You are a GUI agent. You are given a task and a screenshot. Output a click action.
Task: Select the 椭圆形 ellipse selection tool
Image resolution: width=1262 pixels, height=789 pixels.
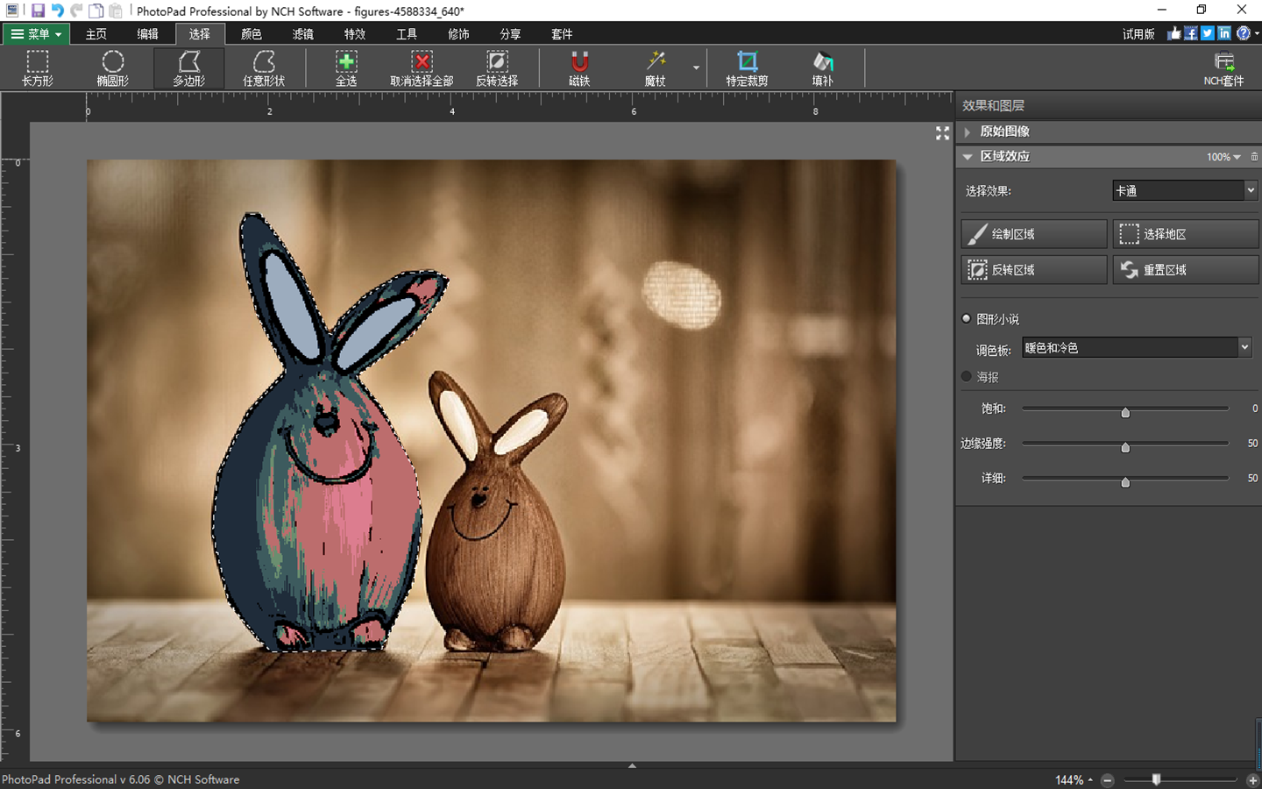(x=112, y=68)
